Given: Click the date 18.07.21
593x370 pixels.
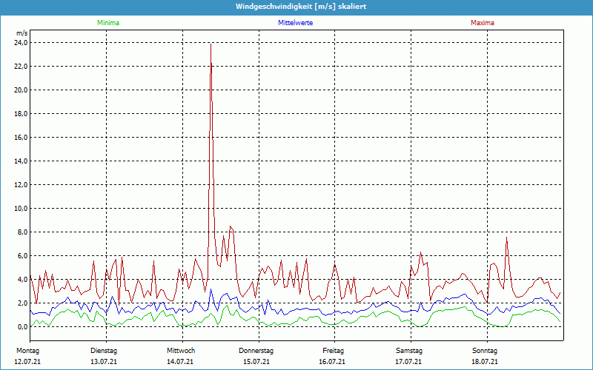Looking at the screenshot, I should coord(485,362).
